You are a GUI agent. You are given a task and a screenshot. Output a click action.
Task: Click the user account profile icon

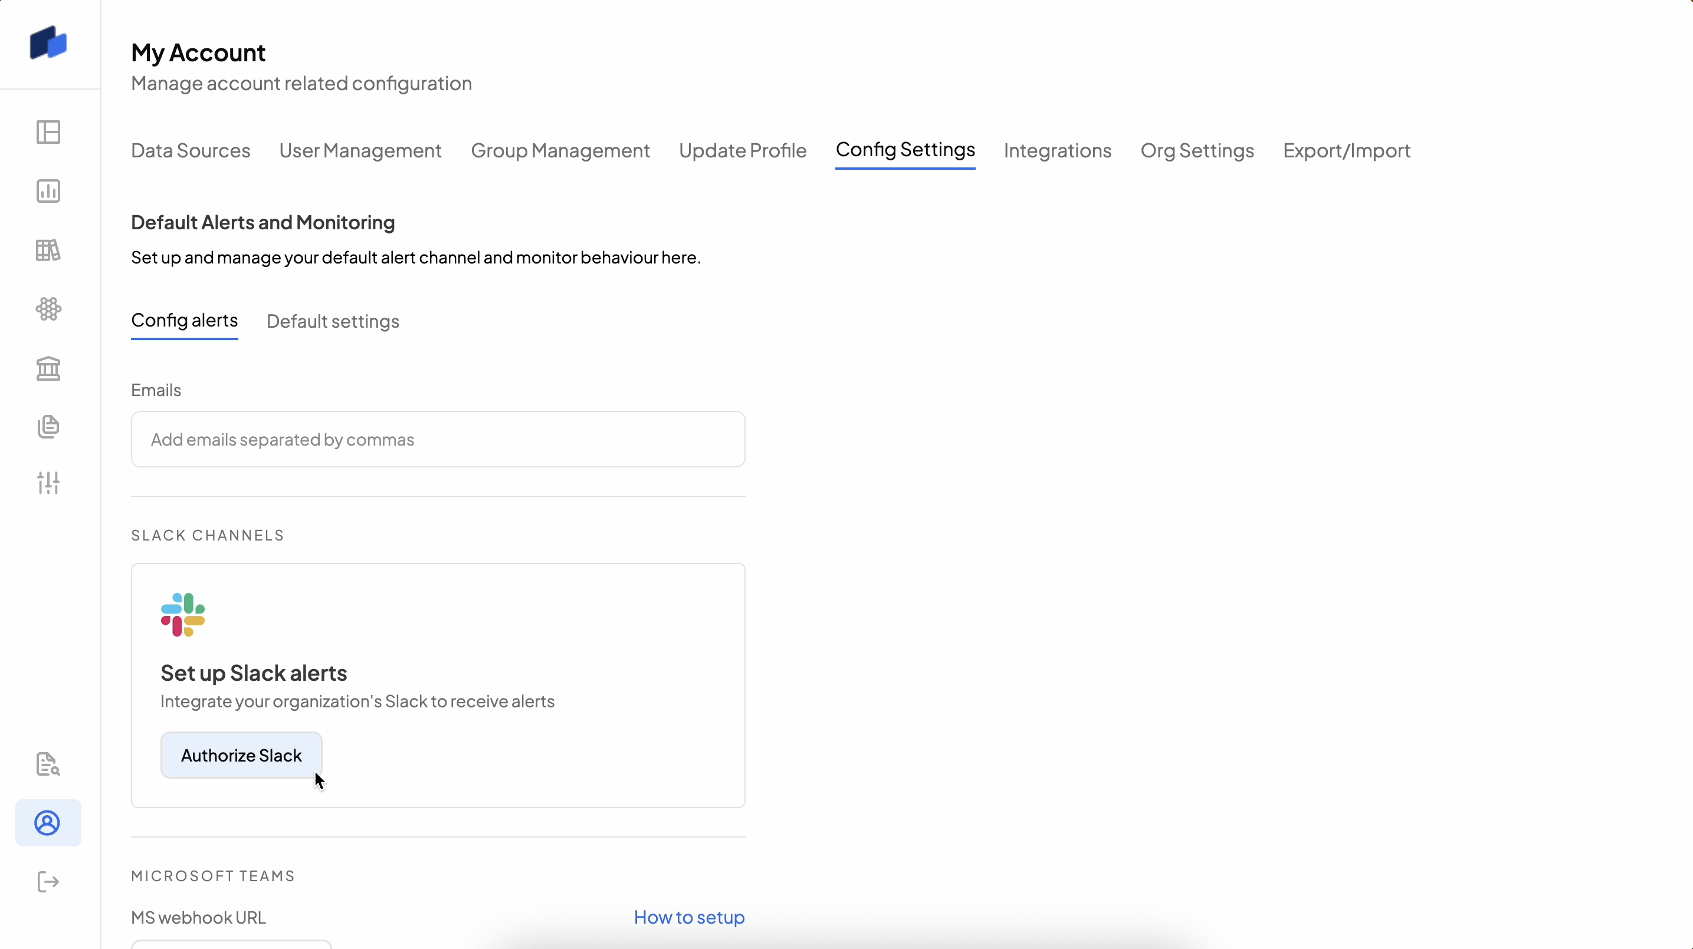pyautogui.click(x=48, y=823)
